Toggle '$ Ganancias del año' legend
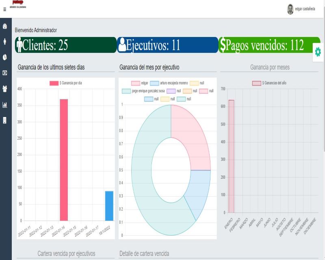Viewport: 325px width, 260px height. click(x=269, y=83)
